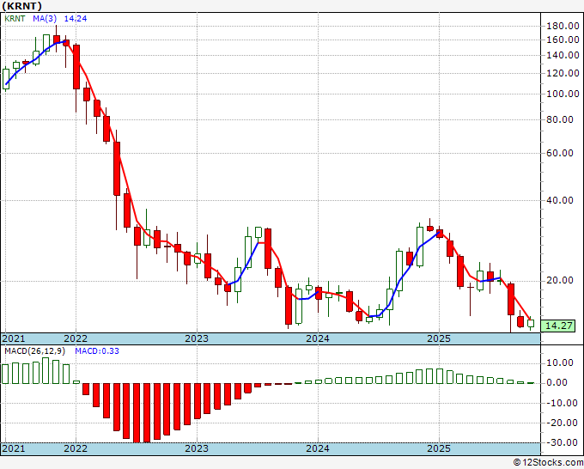Click the 40.00 price axis label
Viewport: 584px width, 469px height.
click(x=559, y=200)
